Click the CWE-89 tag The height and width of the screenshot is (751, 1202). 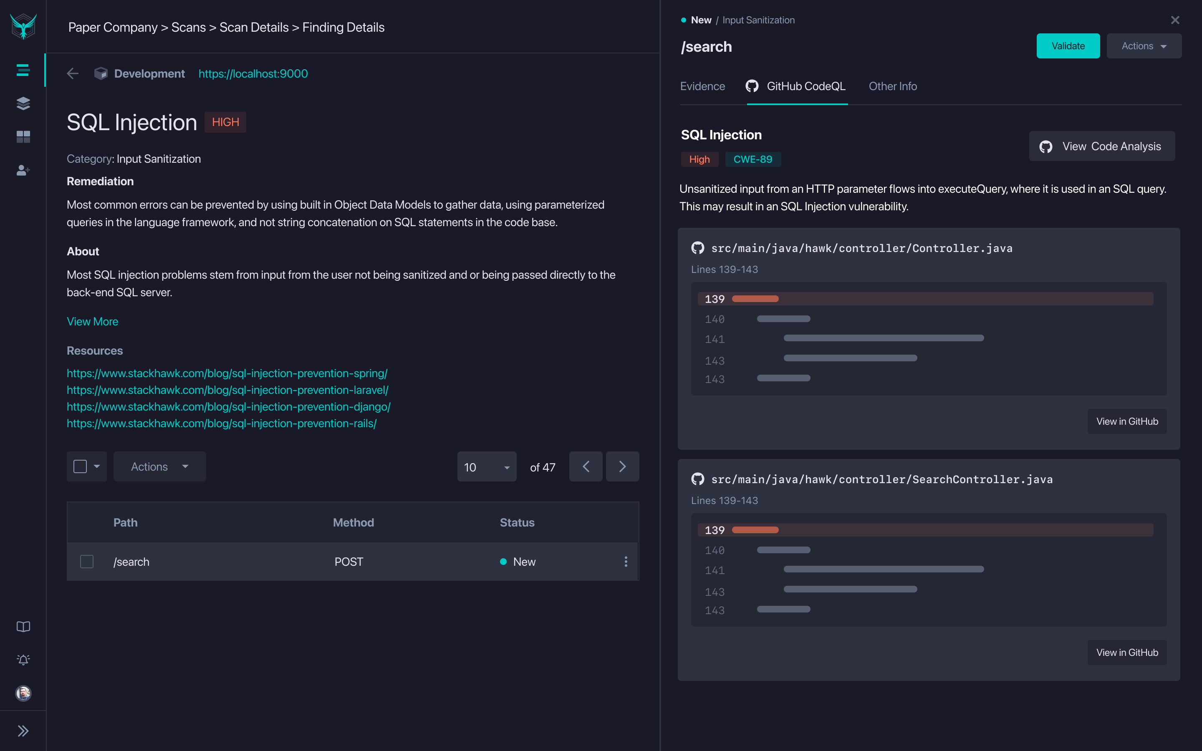[753, 159]
